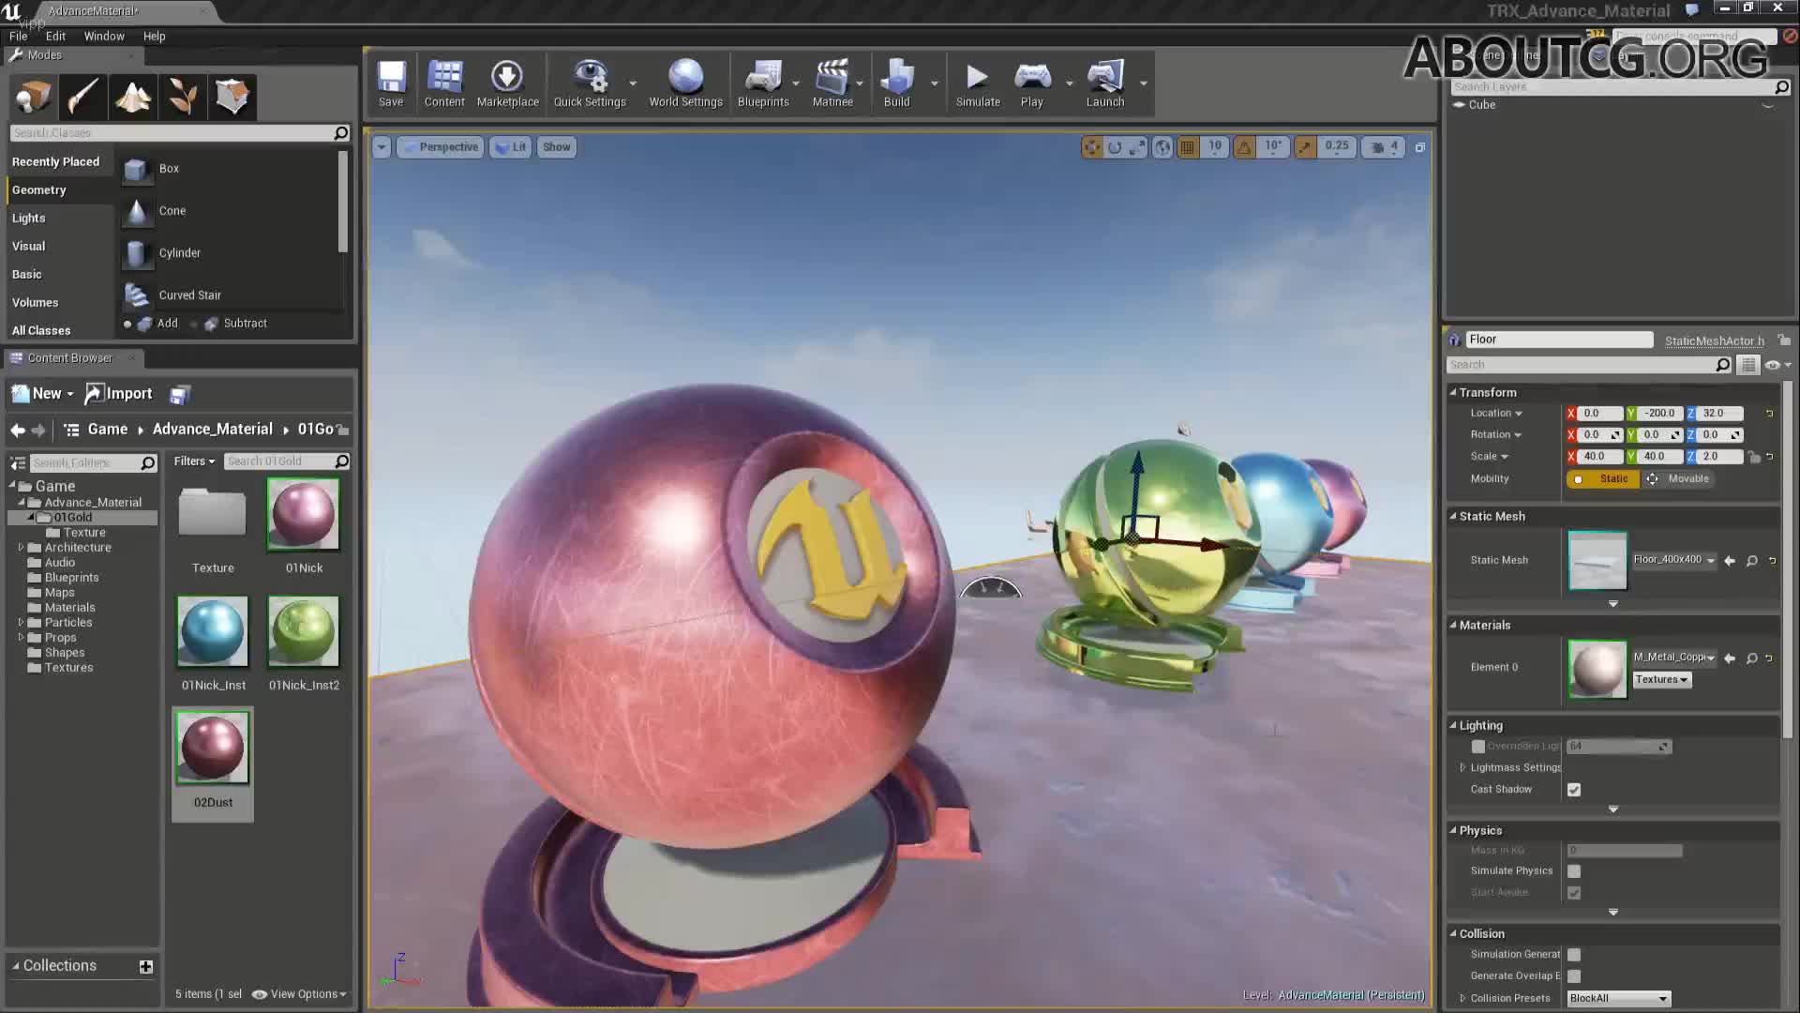
Task: Switch to the Content Browser tab
Action: point(70,357)
